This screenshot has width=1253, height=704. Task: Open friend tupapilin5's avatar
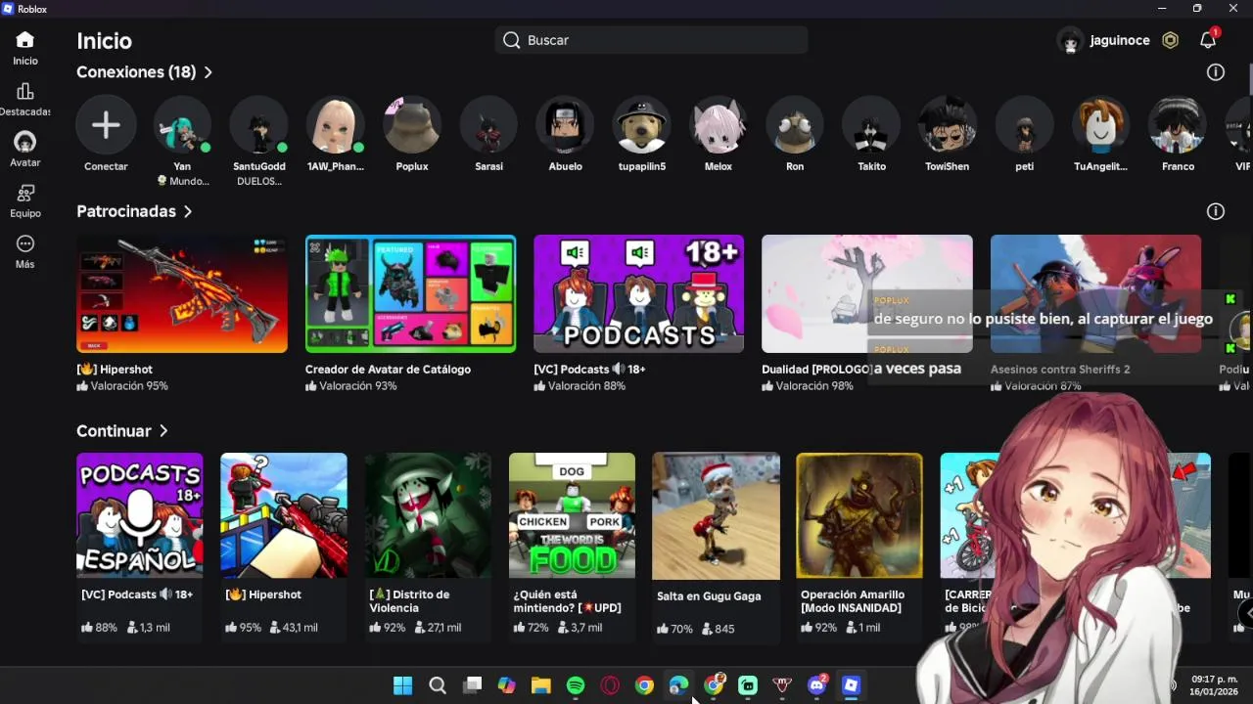(x=642, y=124)
